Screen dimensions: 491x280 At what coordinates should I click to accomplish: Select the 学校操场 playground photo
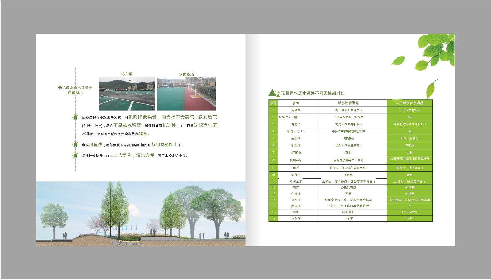coord(186,94)
